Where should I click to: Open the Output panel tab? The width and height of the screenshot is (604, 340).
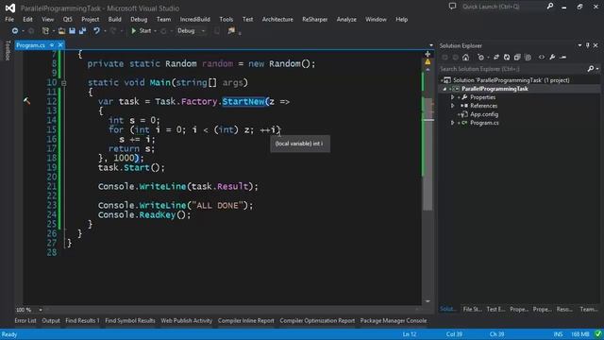pos(51,321)
